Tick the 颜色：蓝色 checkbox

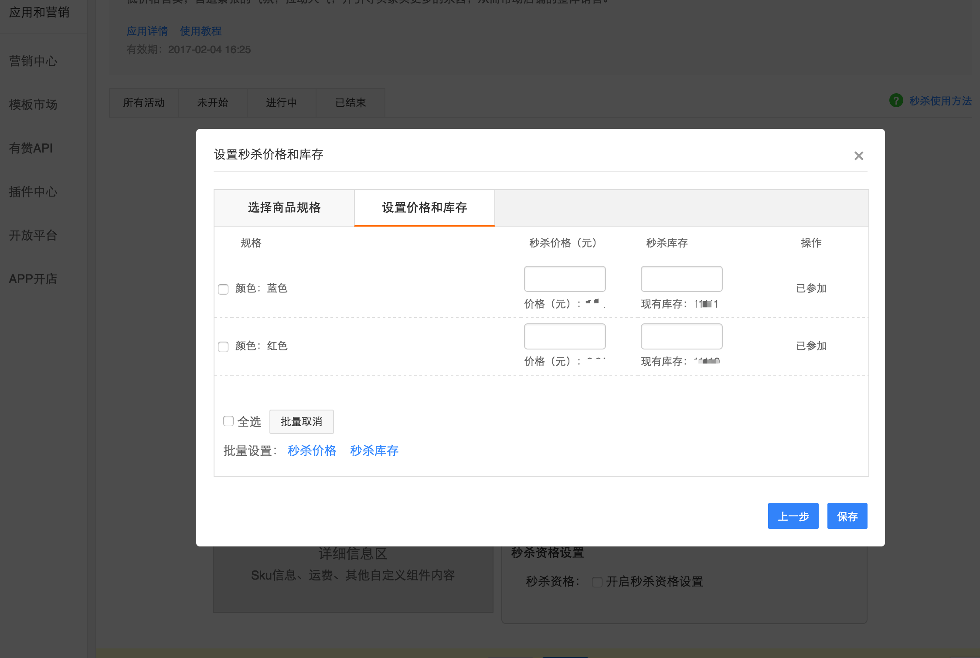pos(223,289)
